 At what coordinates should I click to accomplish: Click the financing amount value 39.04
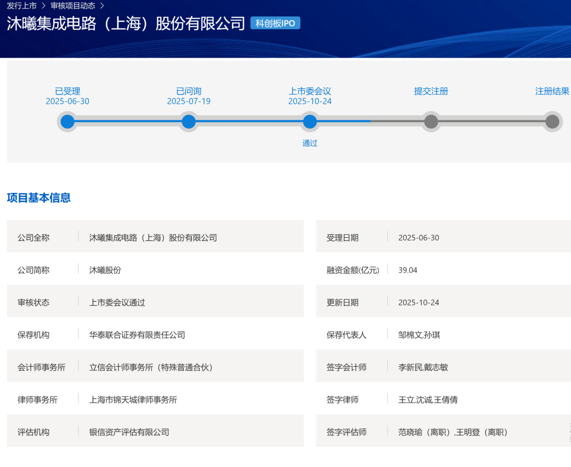pyautogui.click(x=408, y=270)
